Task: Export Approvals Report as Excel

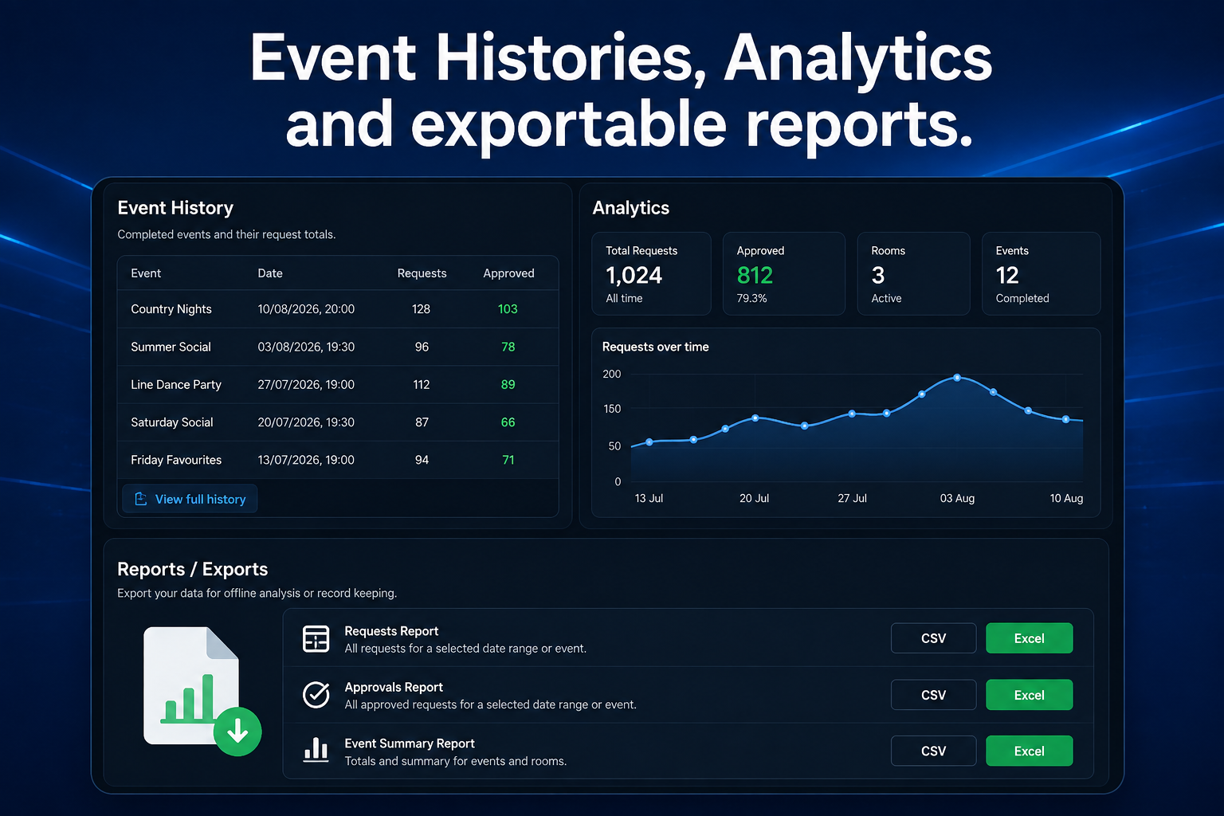Action: click(1029, 695)
